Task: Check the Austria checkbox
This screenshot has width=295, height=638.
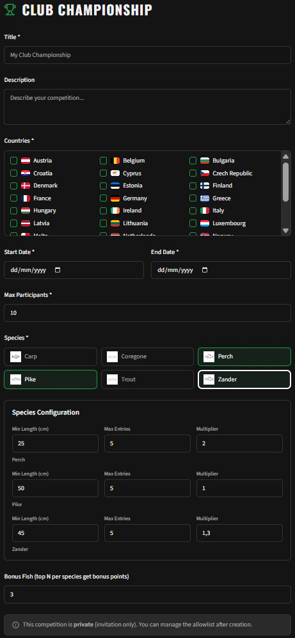Action: point(14,161)
